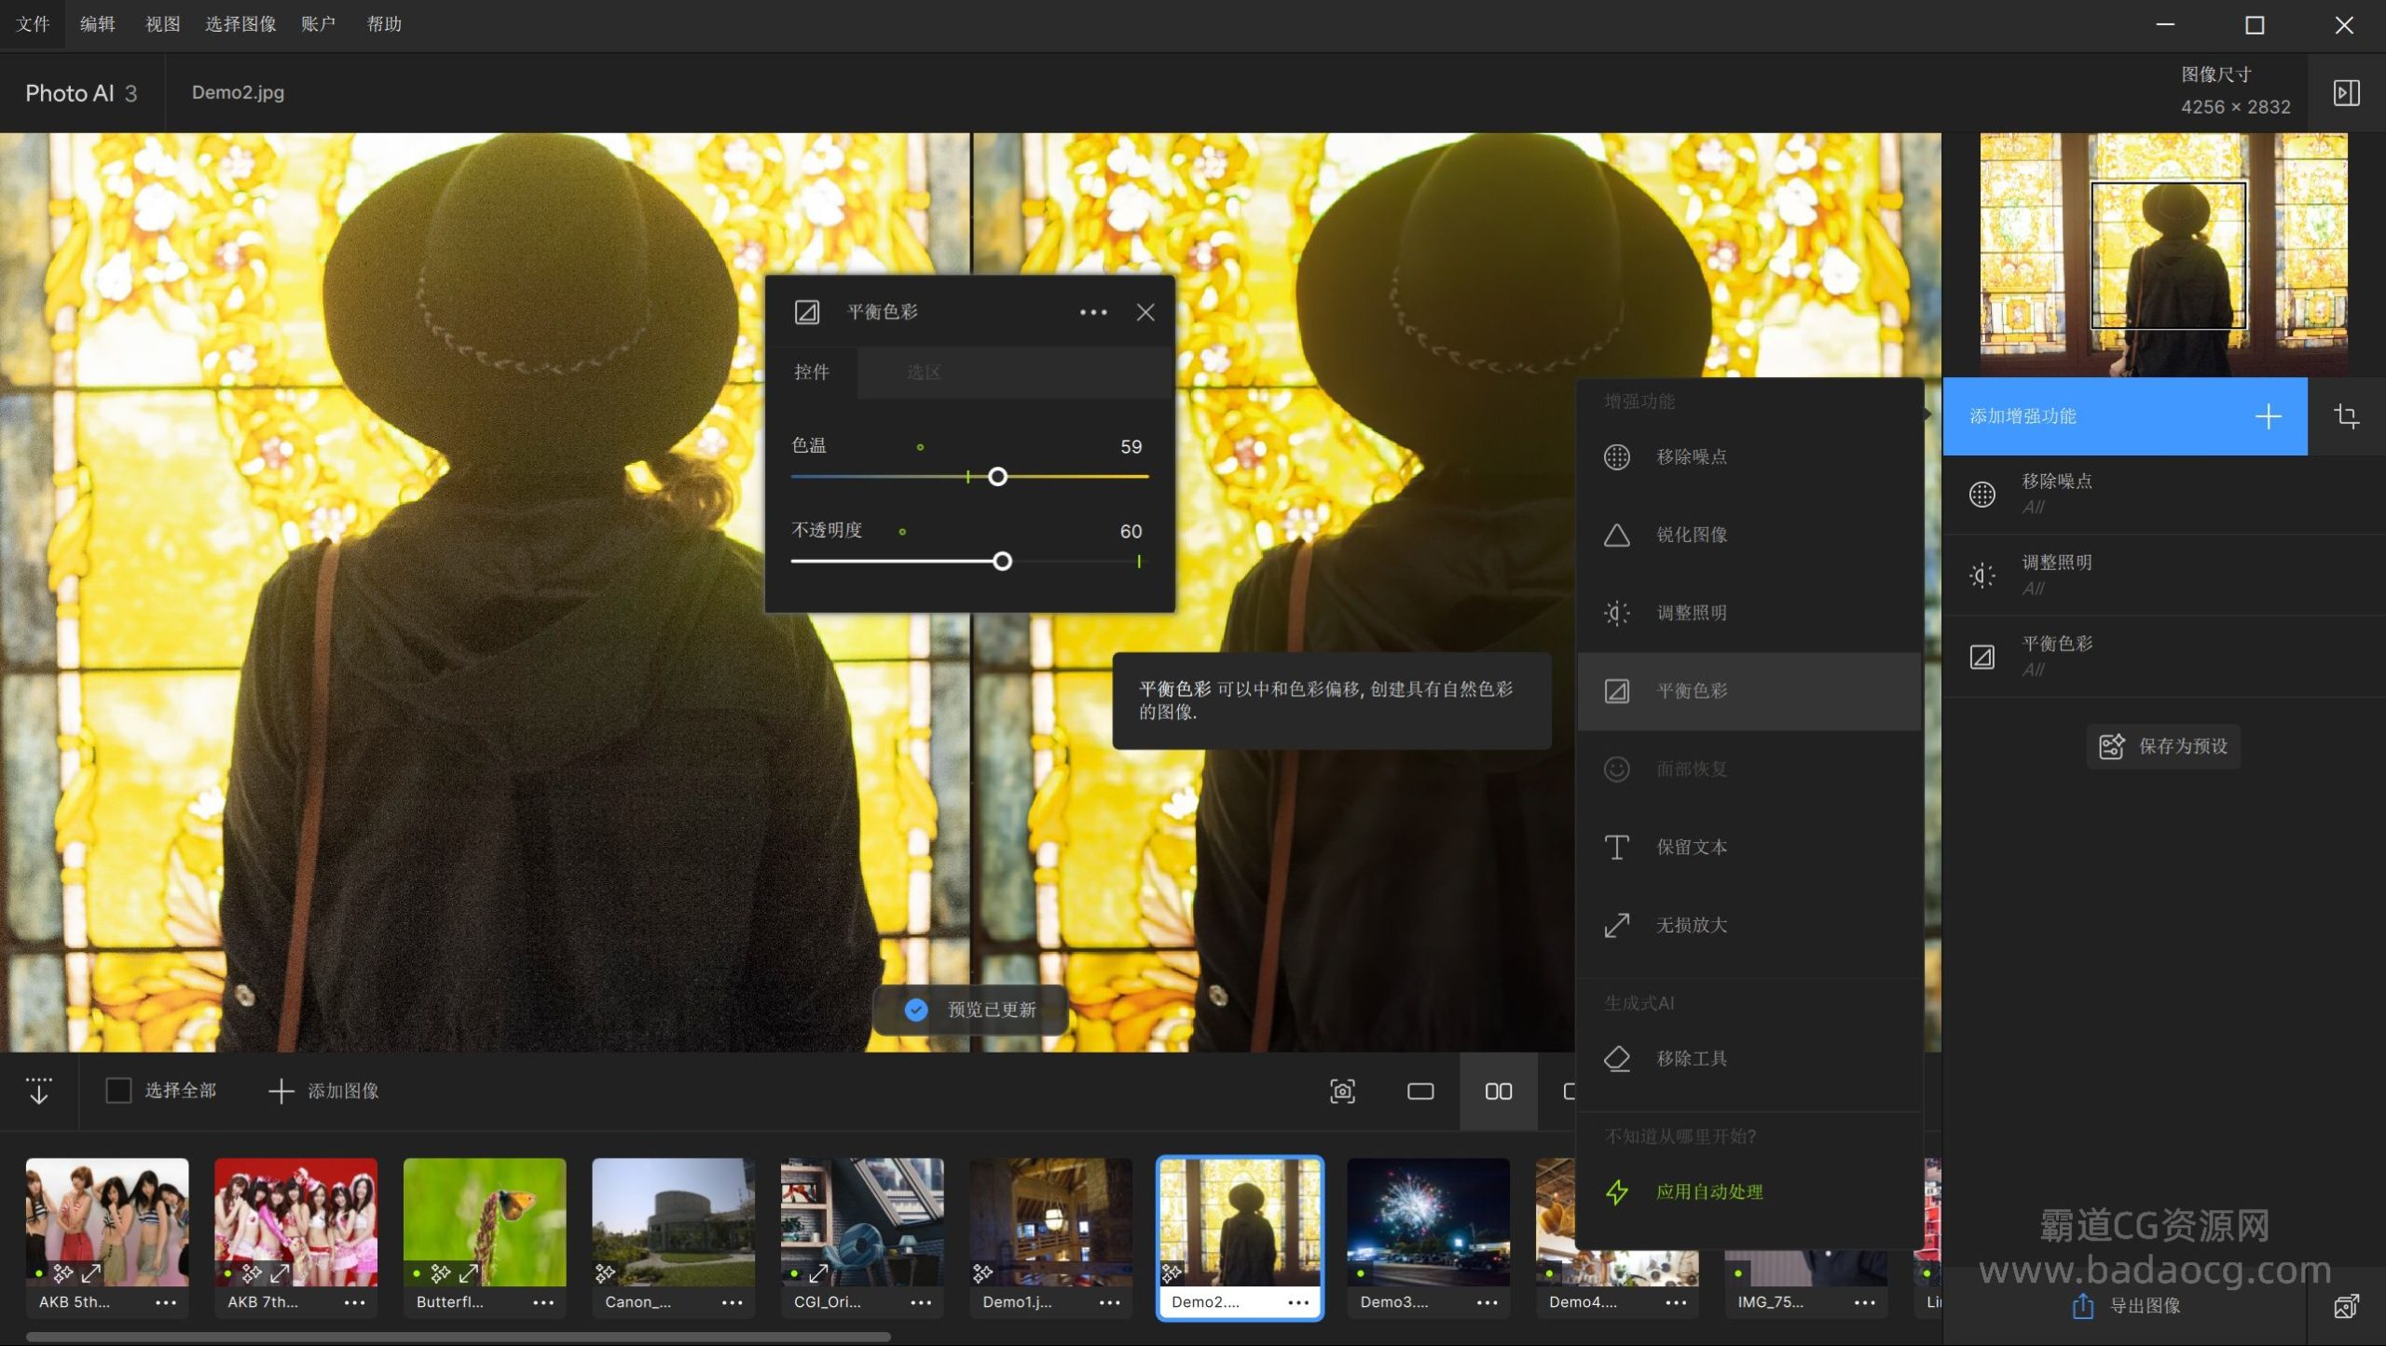Screen dimensions: 2386x1346
Task: Open 平衡色彩 in the applied enhancements panel
Action: pos(2164,657)
